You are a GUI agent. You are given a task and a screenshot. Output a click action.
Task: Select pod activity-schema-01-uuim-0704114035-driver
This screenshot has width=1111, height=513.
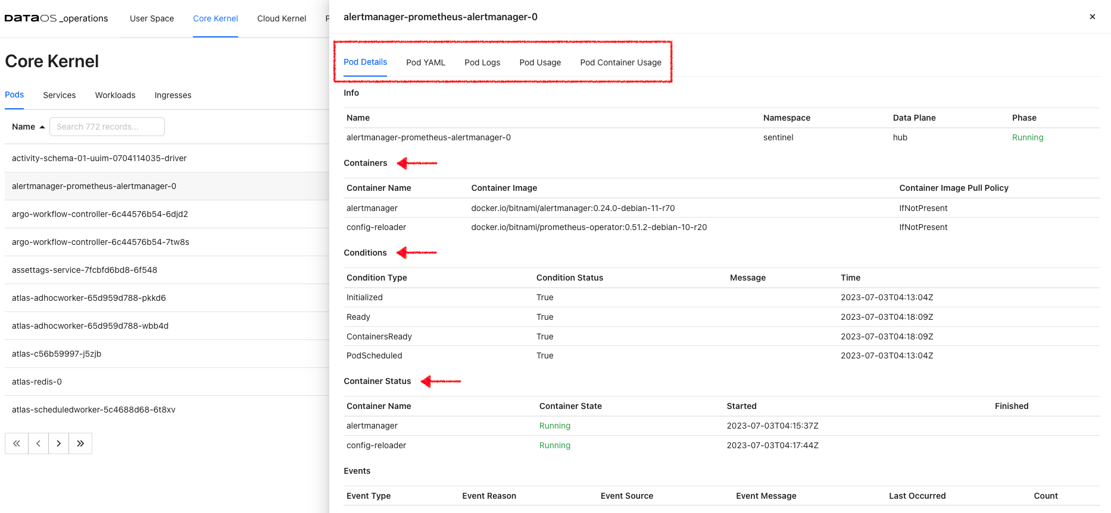[x=167, y=158]
